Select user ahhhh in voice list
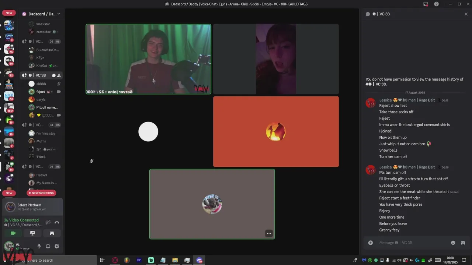This screenshot has height=265, width=472. click(x=44, y=84)
